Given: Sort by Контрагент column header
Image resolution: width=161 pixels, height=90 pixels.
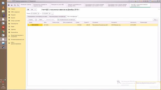Looking at the screenshot, I should coord(120,22).
